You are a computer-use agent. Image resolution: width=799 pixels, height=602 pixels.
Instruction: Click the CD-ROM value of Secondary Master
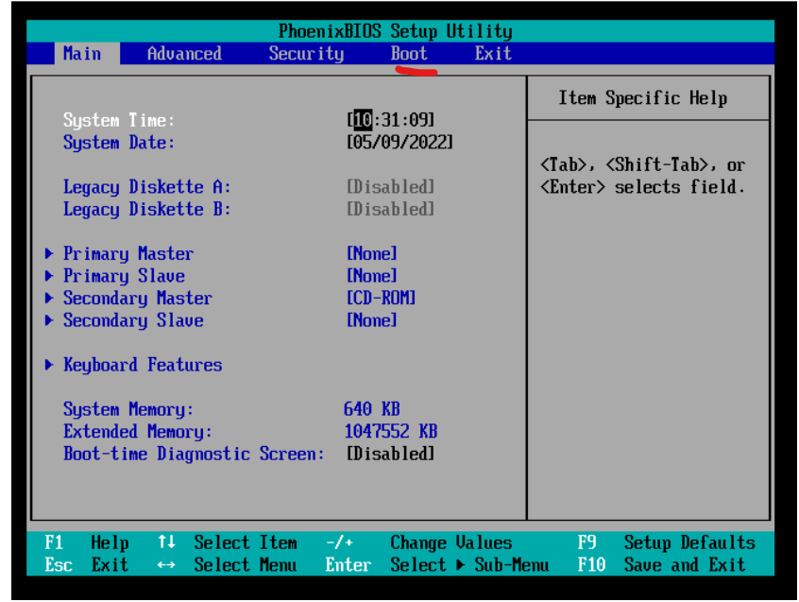(x=382, y=299)
